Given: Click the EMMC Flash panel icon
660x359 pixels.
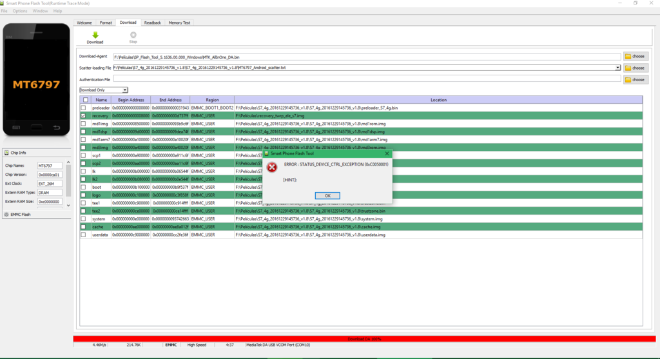Looking at the screenshot, I should pyautogui.click(x=6, y=213).
